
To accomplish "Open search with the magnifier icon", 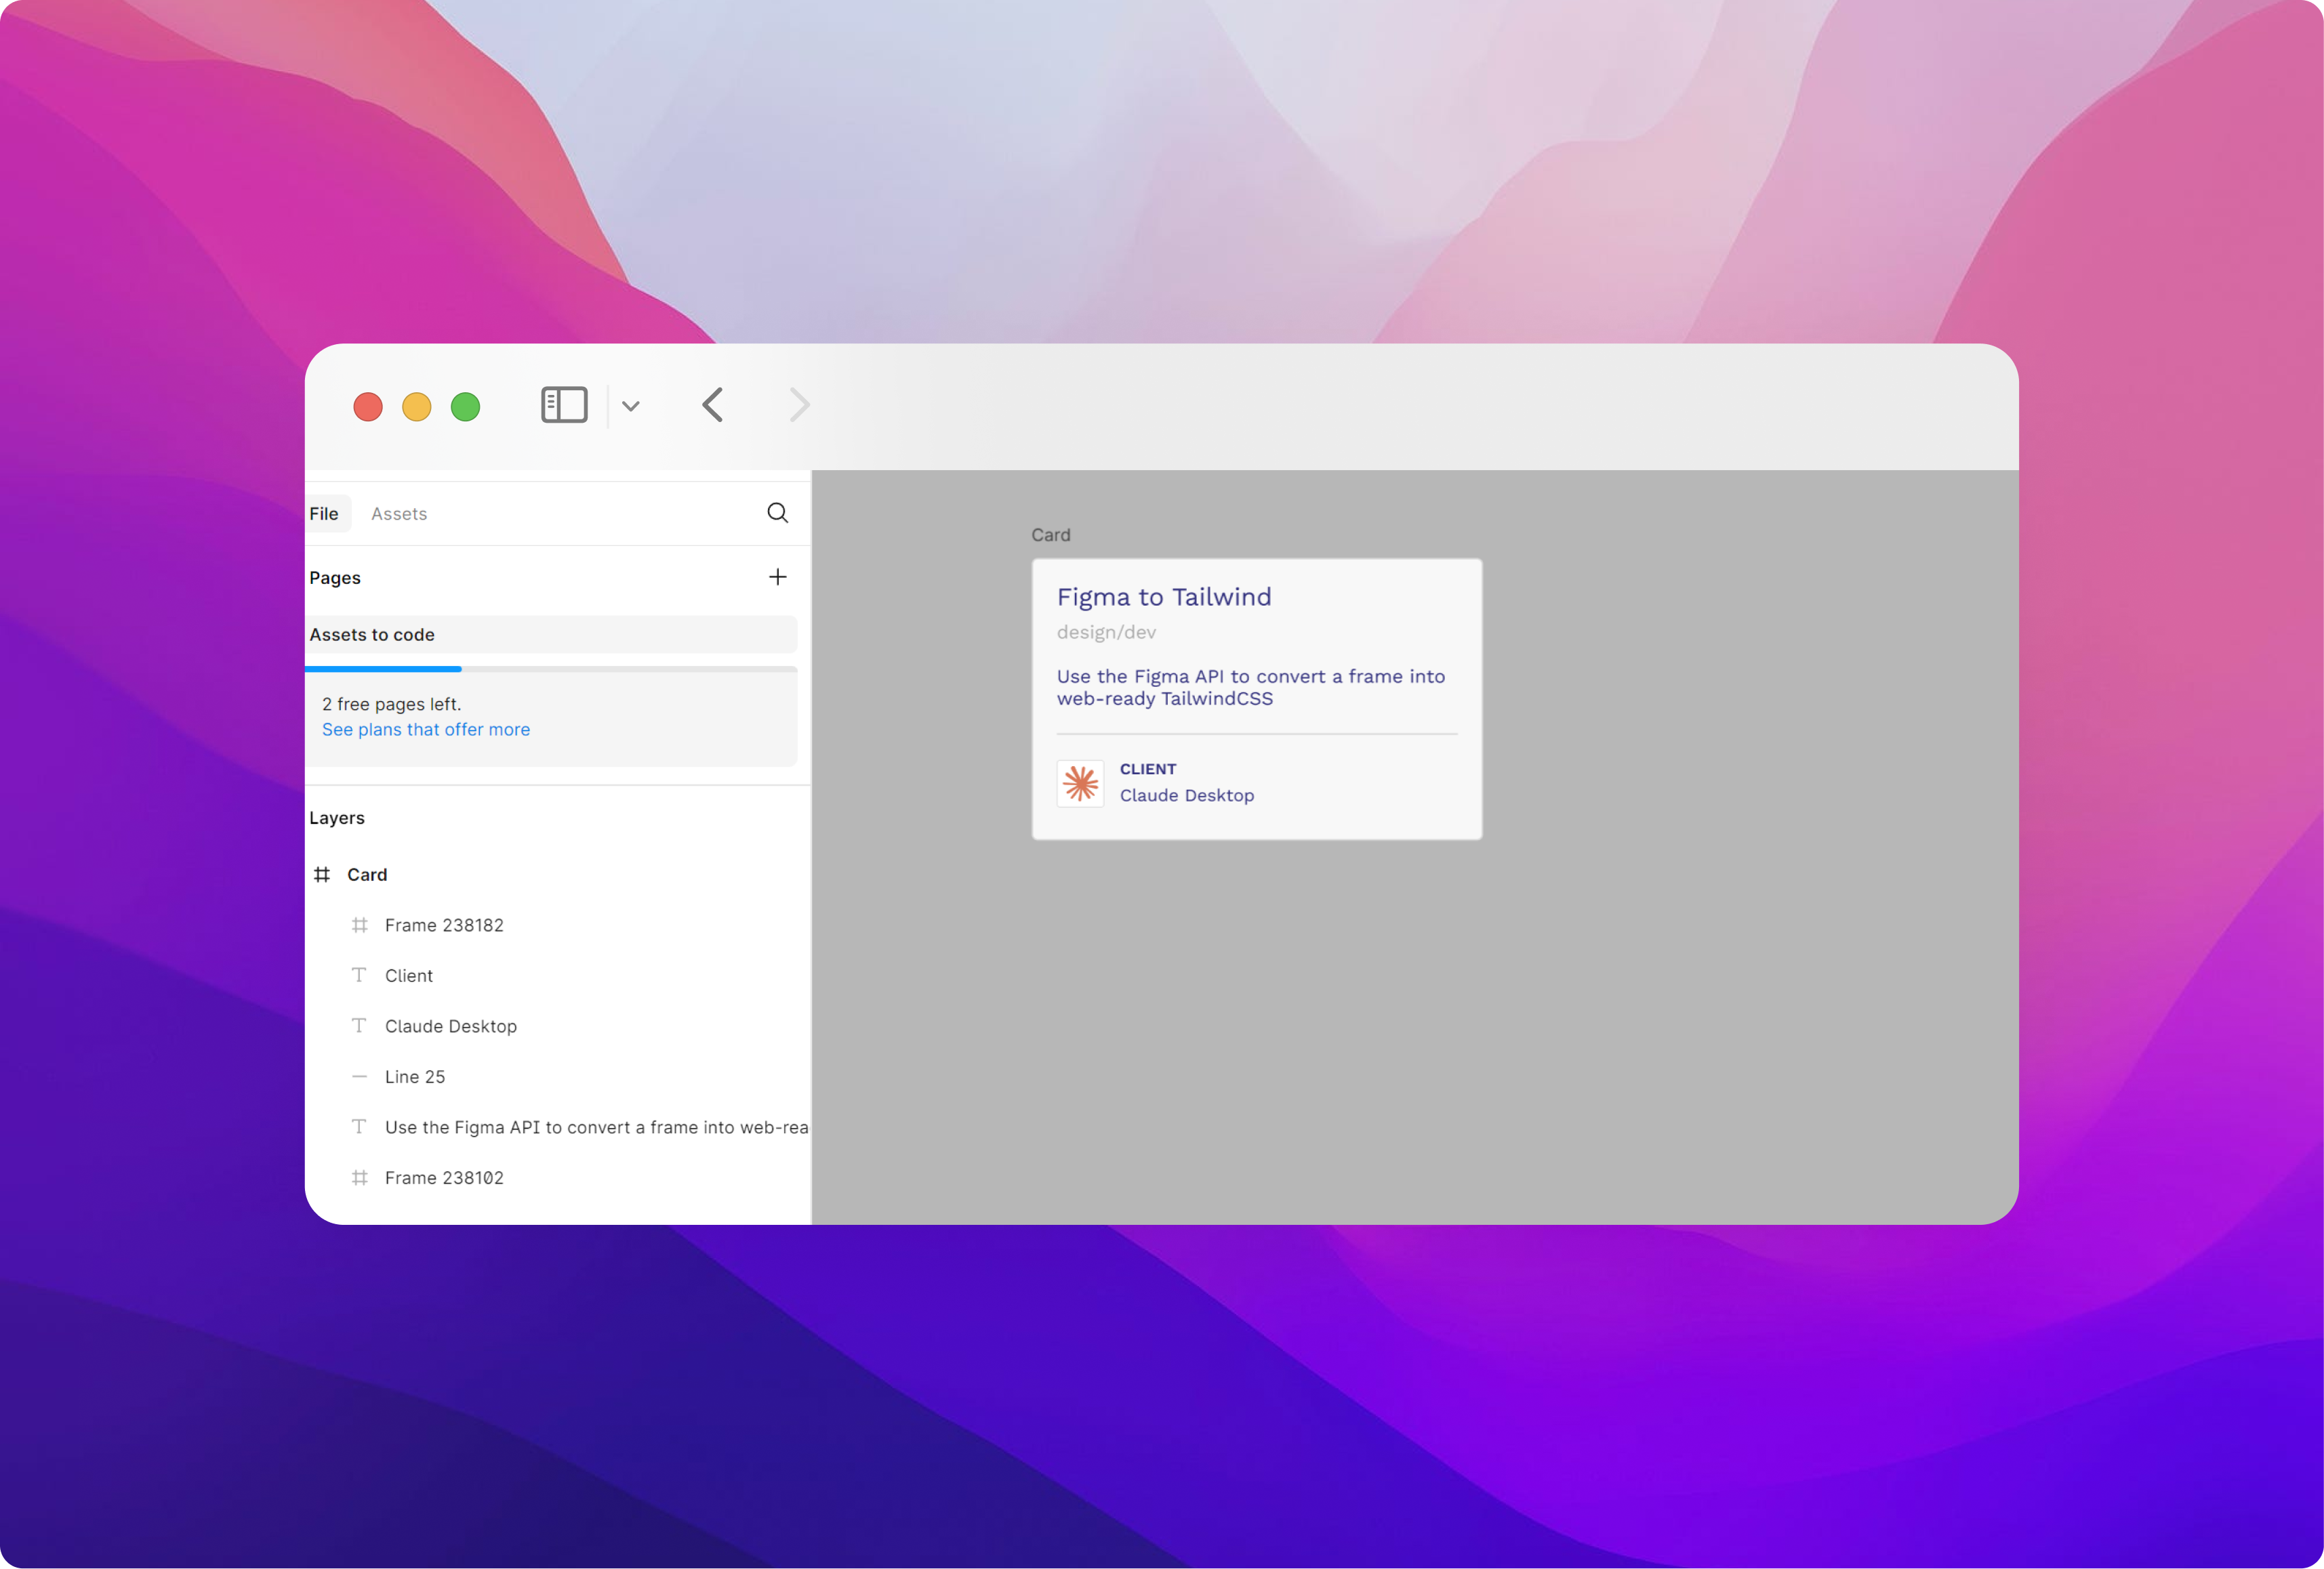I will coord(777,513).
